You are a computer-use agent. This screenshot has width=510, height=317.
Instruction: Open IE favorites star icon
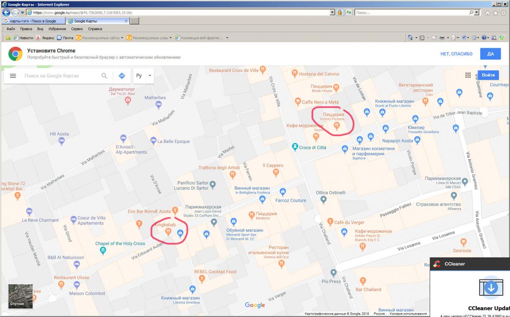496,13
